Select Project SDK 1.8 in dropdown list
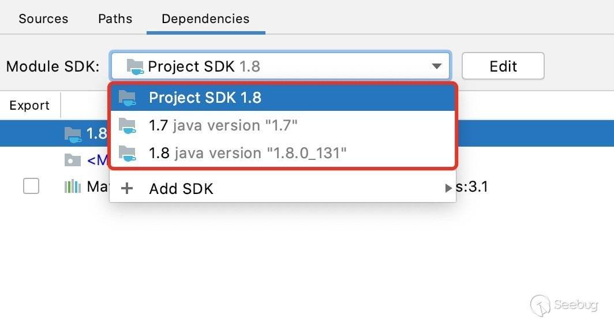 tap(205, 98)
